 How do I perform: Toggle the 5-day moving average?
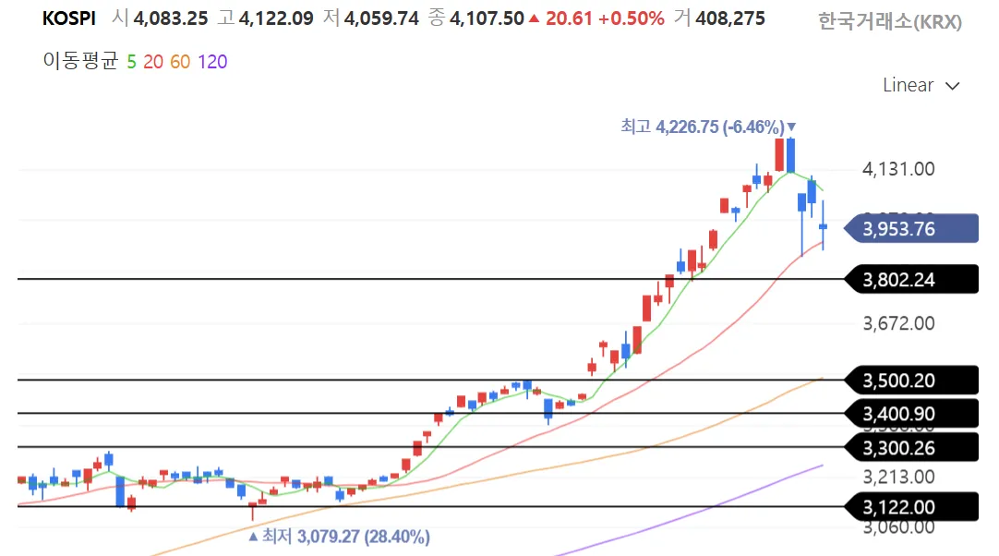131,62
